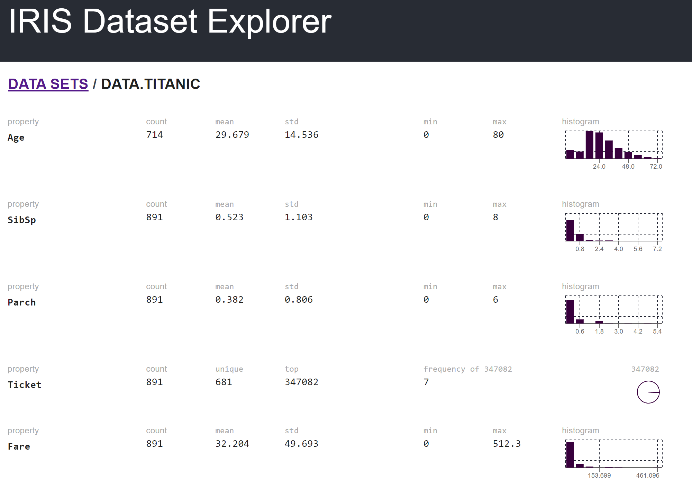Click the Ticket pie chart icon

pyautogui.click(x=648, y=392)
